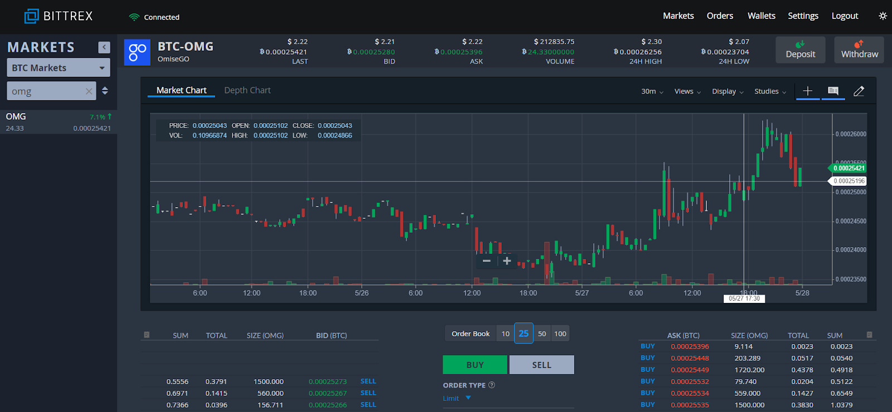Click the 24H HIGH value 0.00026256
The height and width of the screenshot is (412, 892).
(x=638, y=52)
